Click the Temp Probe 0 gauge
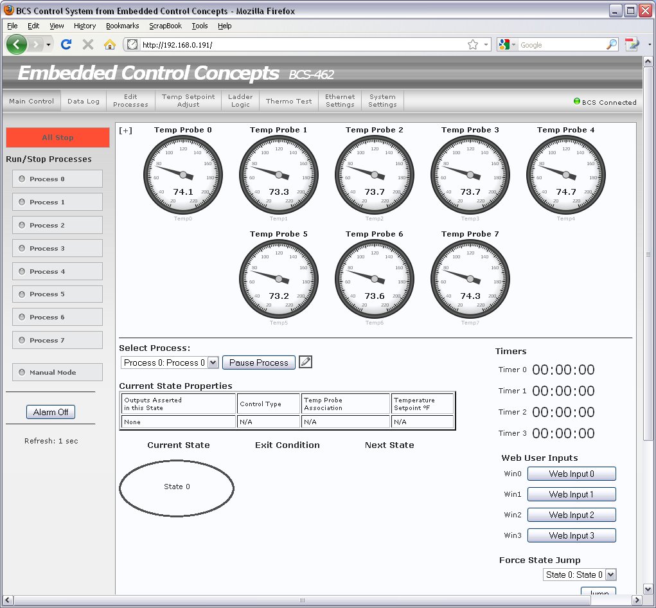656x608 pixels. pyautogui.click(x=183, y=175)
